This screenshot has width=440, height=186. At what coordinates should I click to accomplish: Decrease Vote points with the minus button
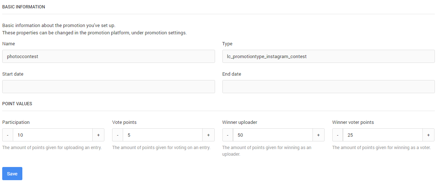(x=118, y=135)
